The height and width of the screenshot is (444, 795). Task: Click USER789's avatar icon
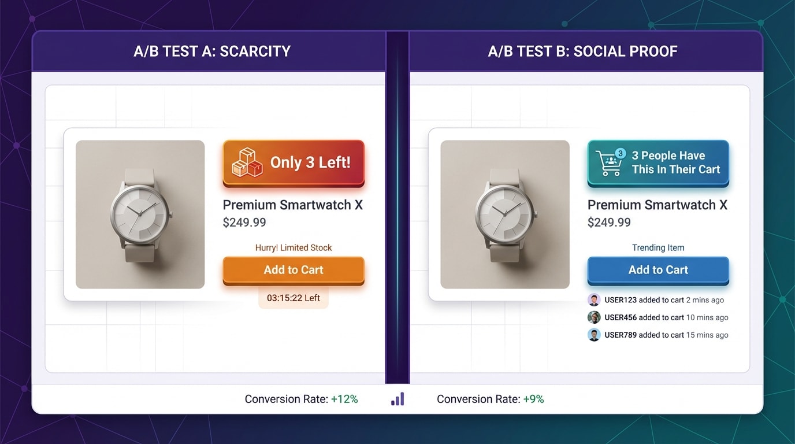594,334
